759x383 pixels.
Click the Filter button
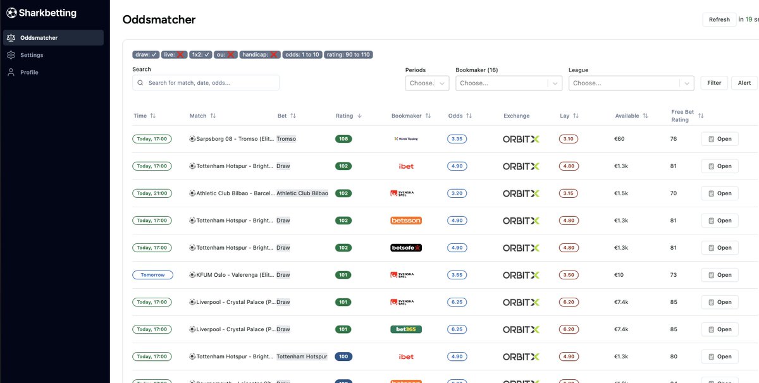(x=714, y=83)
